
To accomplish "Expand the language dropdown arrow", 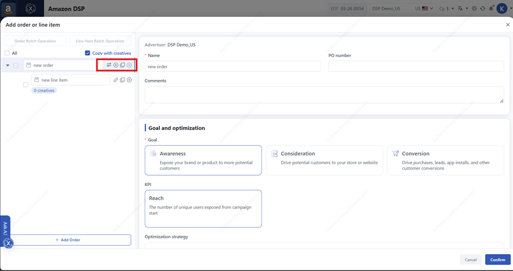I will [467, 9].
